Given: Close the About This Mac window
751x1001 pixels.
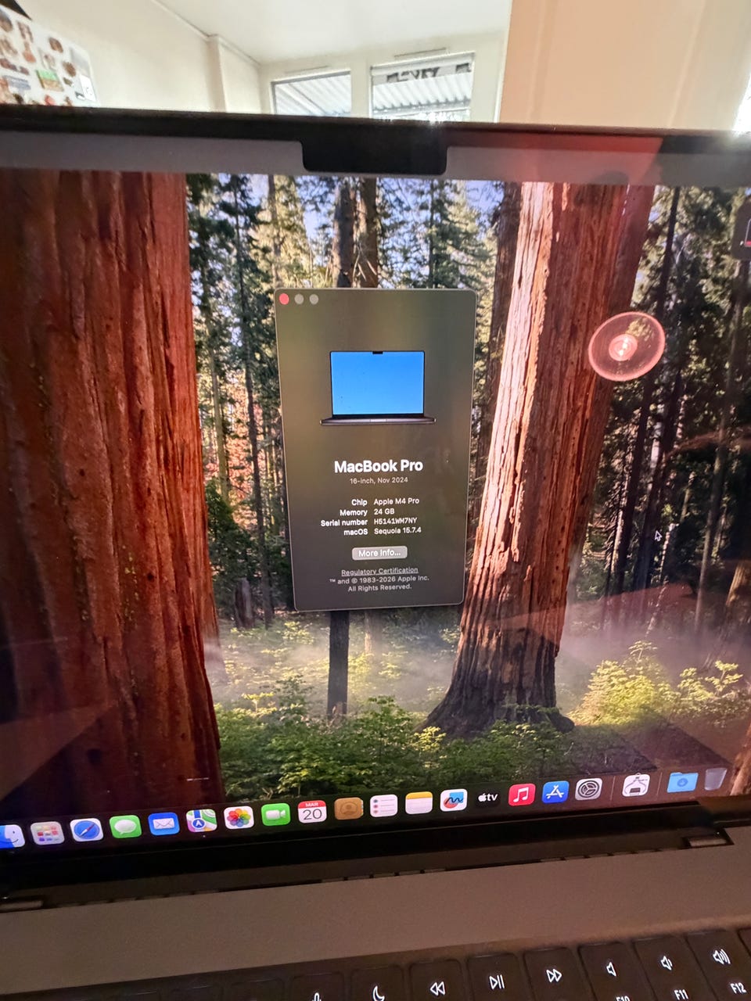Looking at the screenshot, I should (x=284, y=299).
